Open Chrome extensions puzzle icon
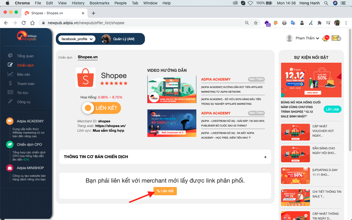 click(319, 23)
